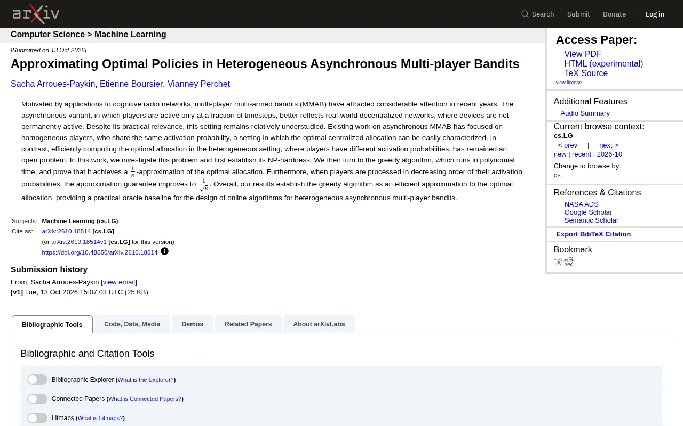Select the Bibliographic Tools tab
Viewport: 683px width, 426px height.
click(52, 324)
